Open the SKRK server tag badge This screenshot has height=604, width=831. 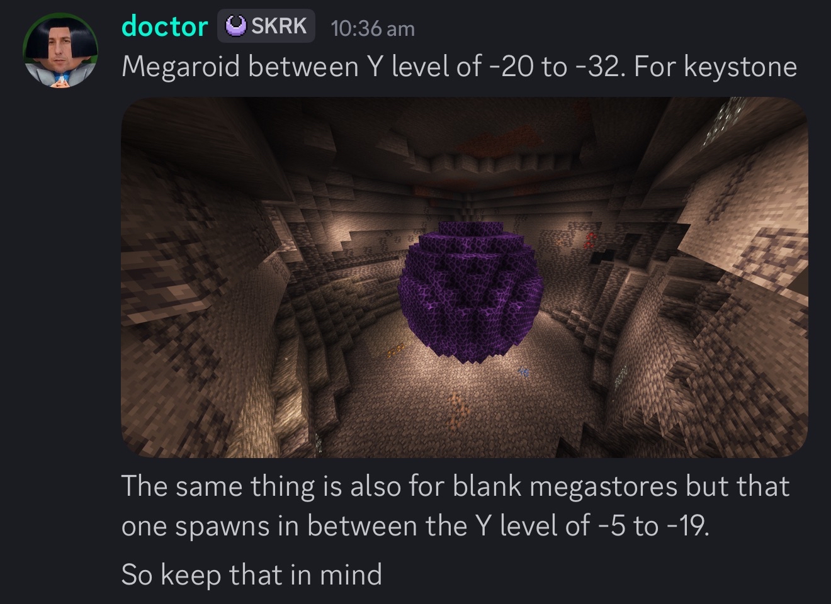tap(266, 26)
